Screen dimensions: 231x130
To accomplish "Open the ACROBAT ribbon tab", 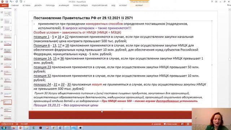I will coord(123,5).
